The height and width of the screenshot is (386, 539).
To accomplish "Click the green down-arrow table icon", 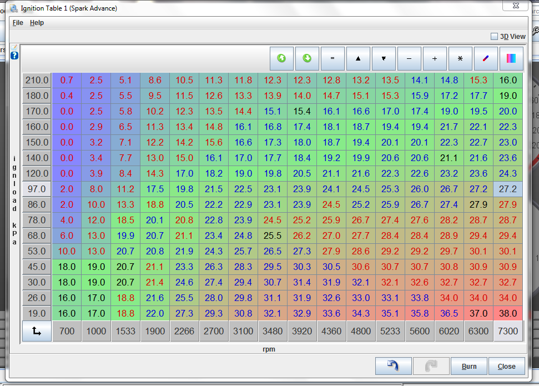I will click(307, 58).
